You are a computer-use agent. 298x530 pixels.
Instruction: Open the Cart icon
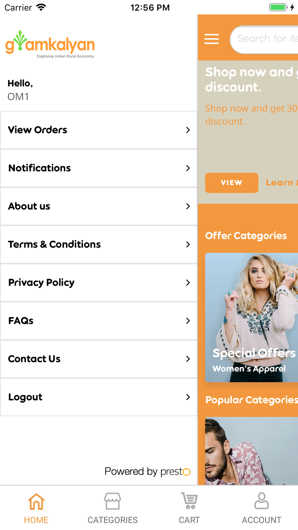coord(189,501)
